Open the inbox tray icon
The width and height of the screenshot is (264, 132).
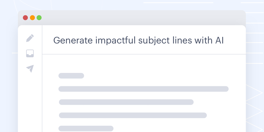click(30, 53)
